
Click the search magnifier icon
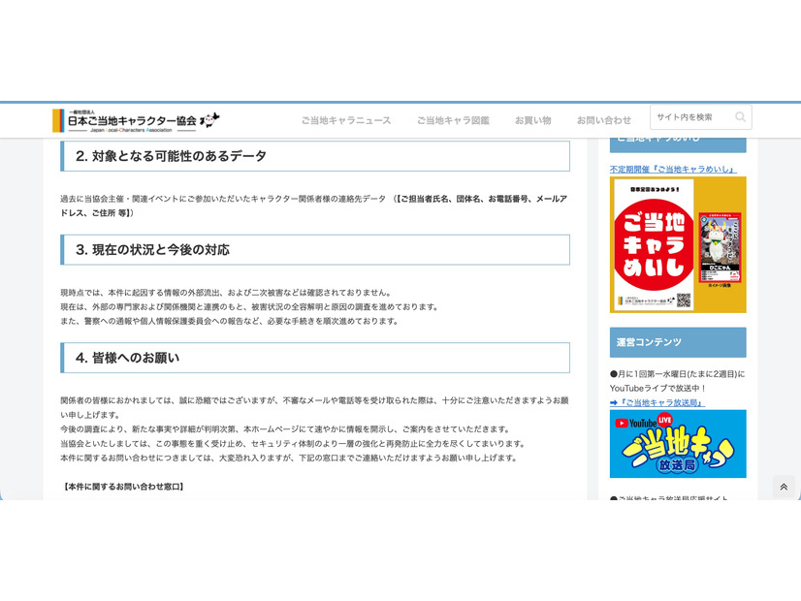tap(740, 117)
